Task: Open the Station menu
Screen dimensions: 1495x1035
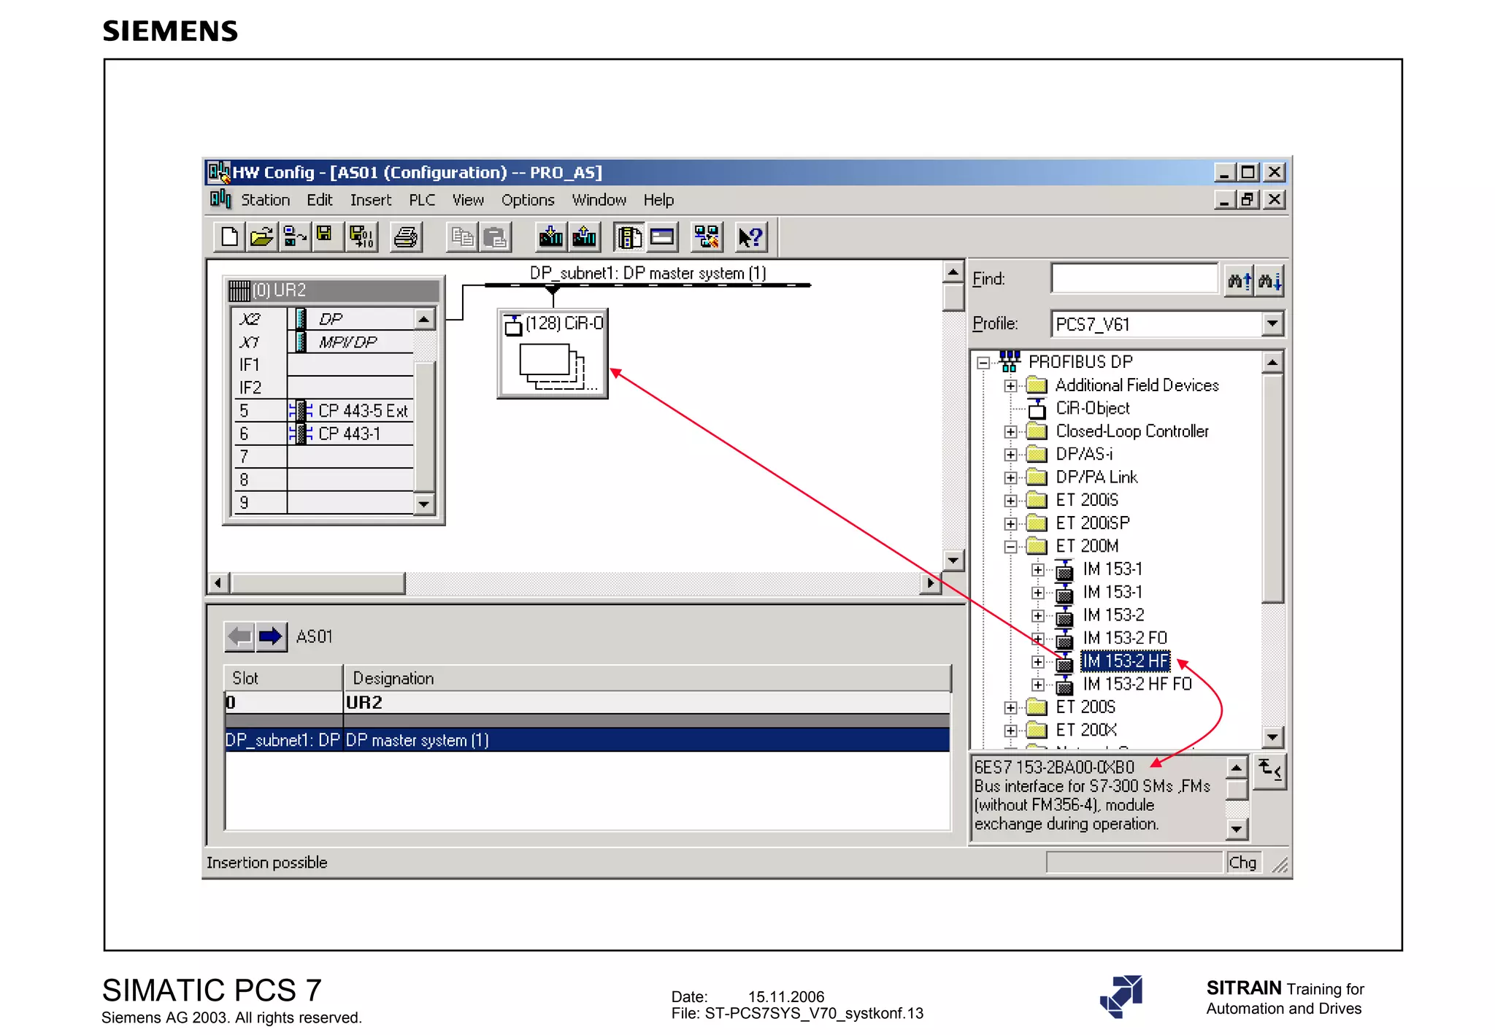Action: coord(265,200)
